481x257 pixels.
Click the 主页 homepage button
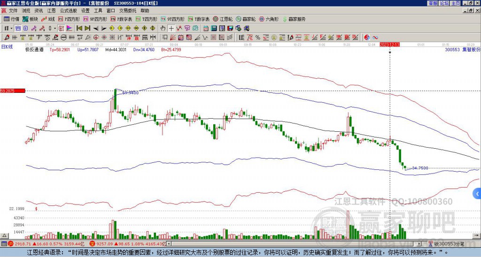(456, 3)
